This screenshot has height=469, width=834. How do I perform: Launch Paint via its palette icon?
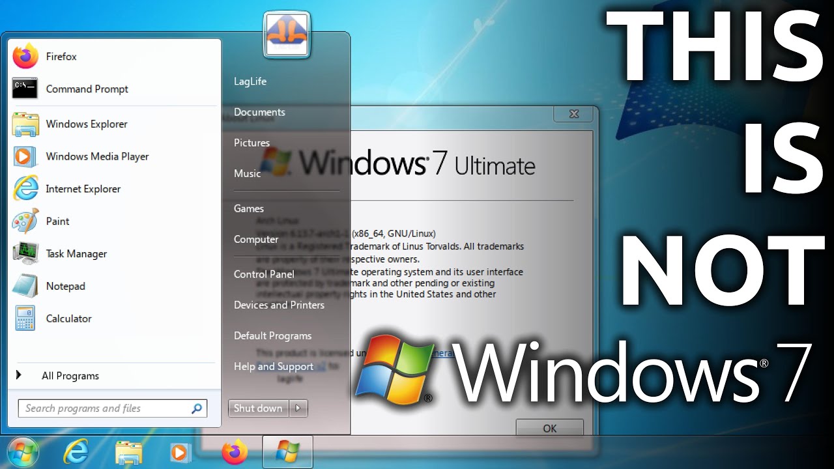tap(25, 221)
